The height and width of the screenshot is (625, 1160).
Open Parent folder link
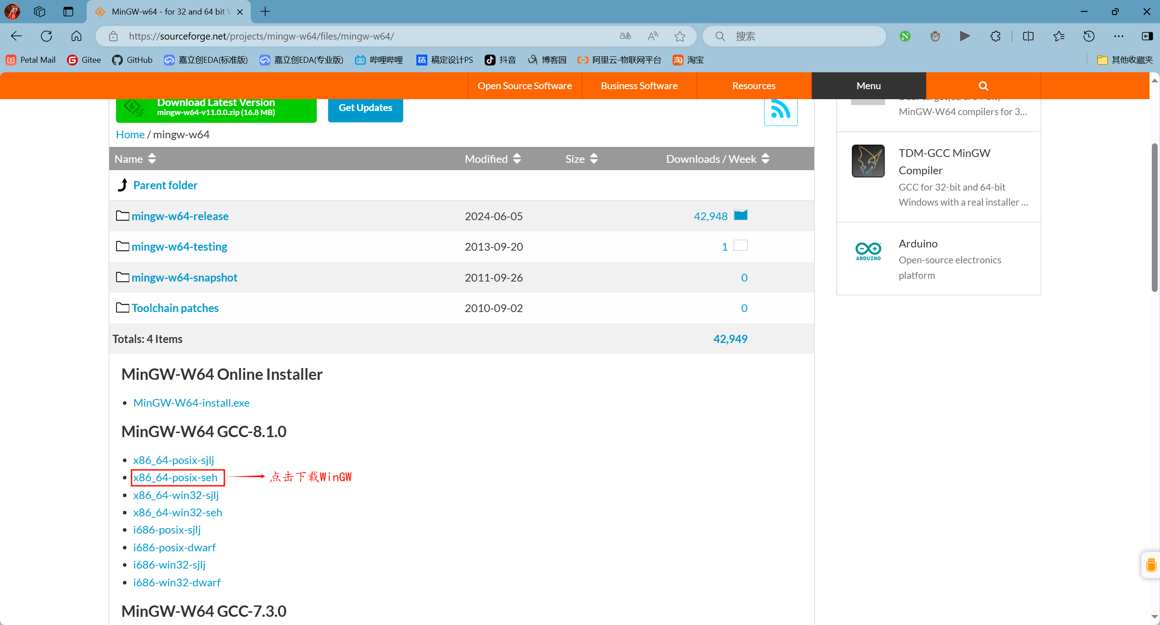click(x=165, y=185)
